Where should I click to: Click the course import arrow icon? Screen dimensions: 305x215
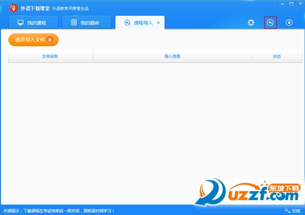pos(270,23)
